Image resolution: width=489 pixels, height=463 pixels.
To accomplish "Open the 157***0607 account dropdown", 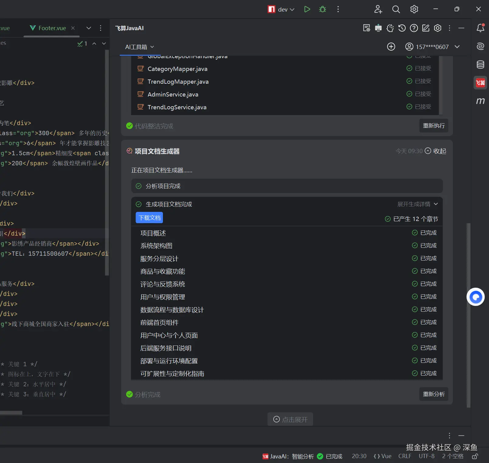I will tap(432, 47).
